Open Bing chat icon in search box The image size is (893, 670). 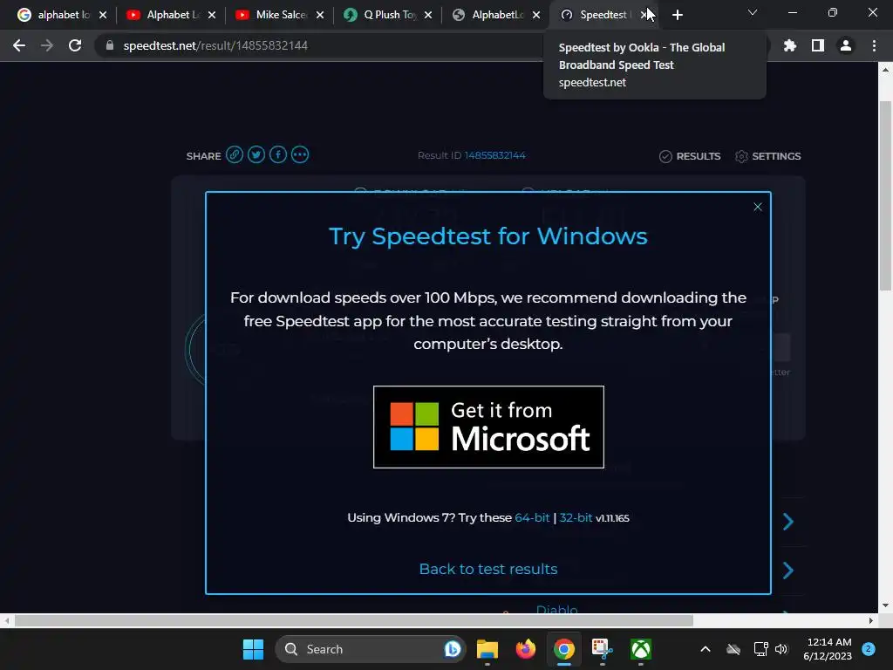[x=453, y=649]
